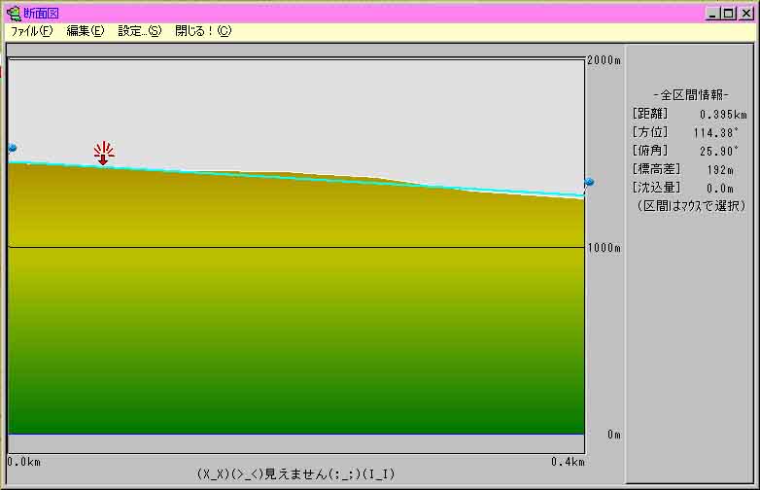Click the 1000m elevation label
This screenshot has width=760, height=490.
click(x=604, y=248)
